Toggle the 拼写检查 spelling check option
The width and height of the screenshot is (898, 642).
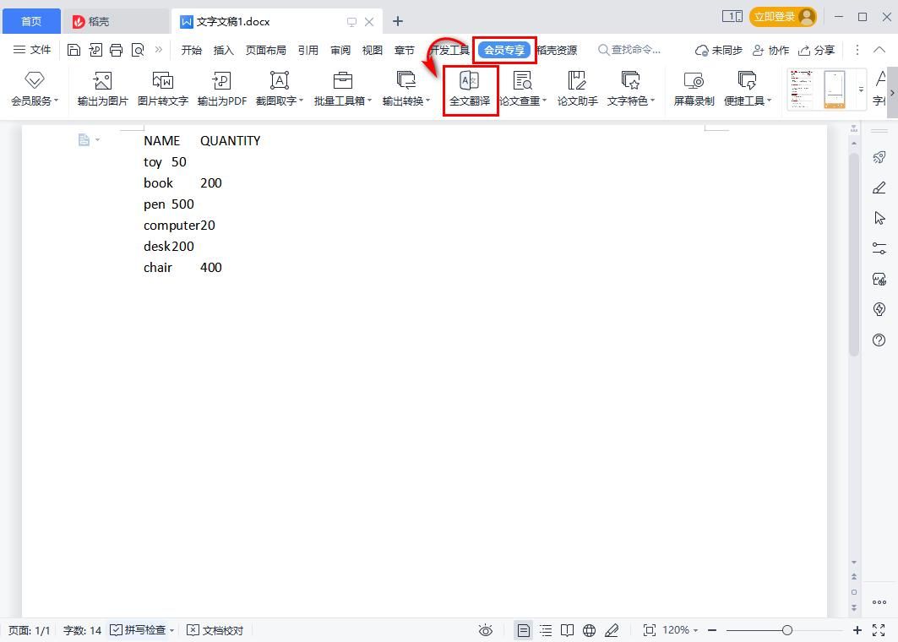click(142, 629)
